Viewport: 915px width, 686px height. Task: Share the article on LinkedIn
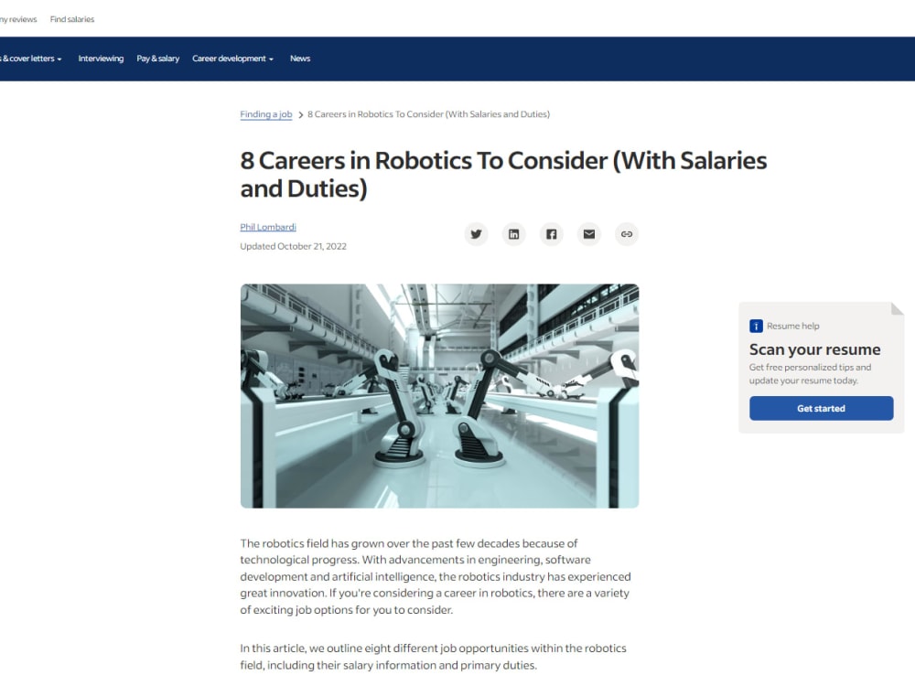[513, 234]
